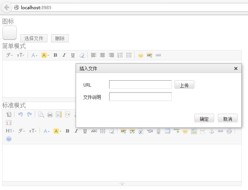Open font size dropdown in standard editor
248x190 pixels.
(33, 131)
